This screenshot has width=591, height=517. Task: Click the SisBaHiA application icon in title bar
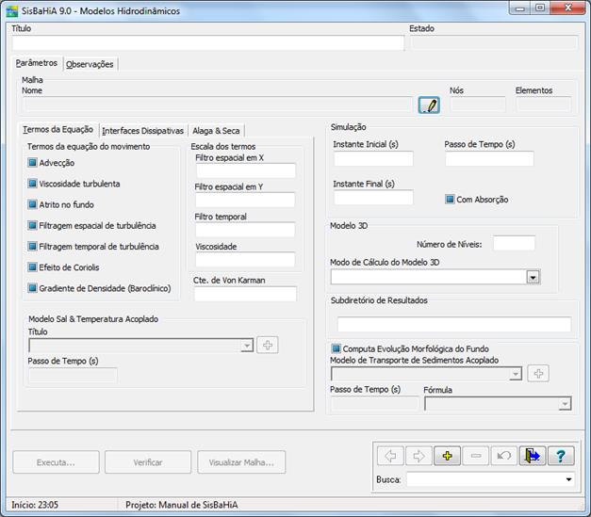(x=12, y=11)
